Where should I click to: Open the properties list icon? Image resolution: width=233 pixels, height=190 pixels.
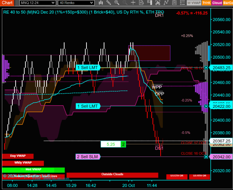[182, 3]
